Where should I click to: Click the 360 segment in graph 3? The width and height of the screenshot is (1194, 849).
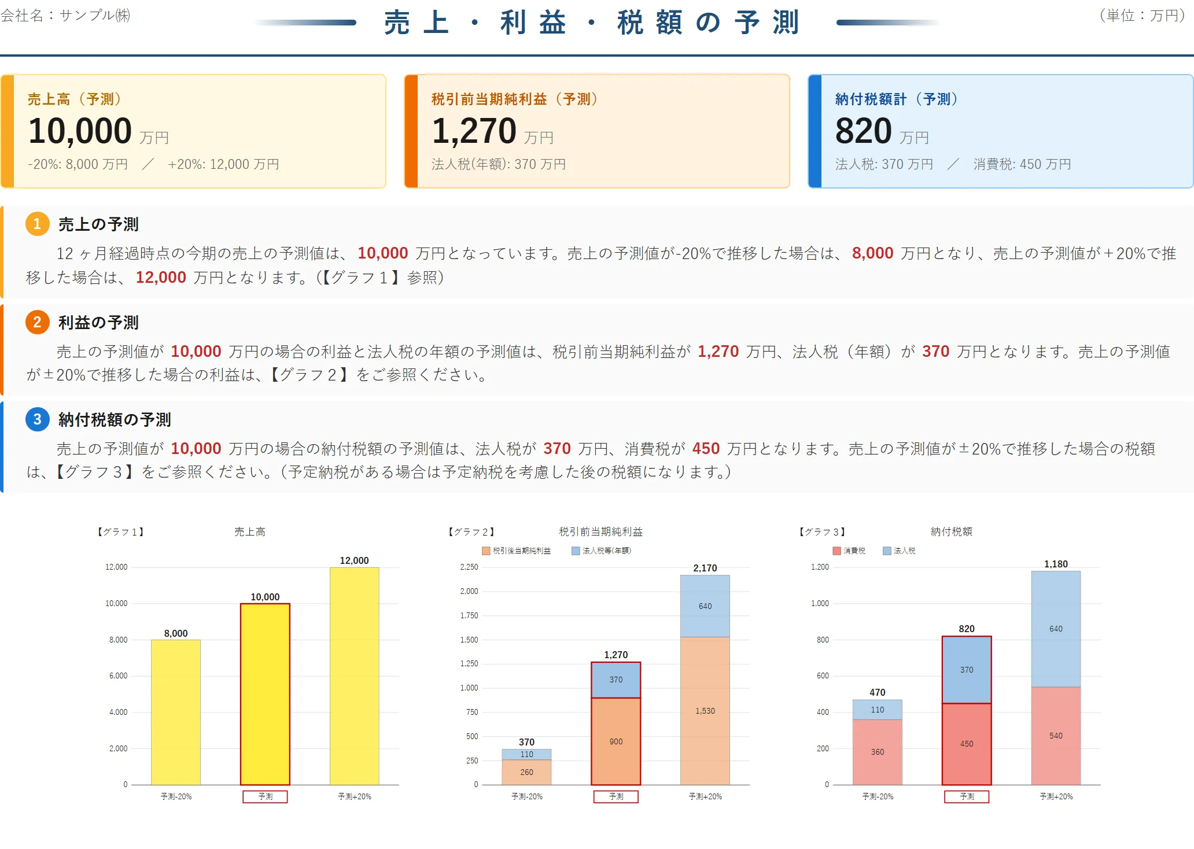pyautogui.click(x=878, y=752)
